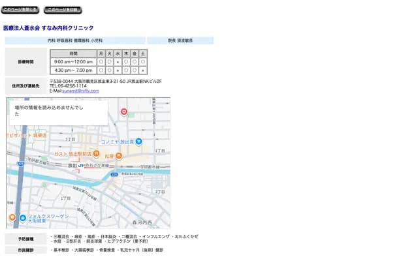Click the postal address line '〒538-0044'
The height and width of the screenshot is (261, 418).
point(106,81)
